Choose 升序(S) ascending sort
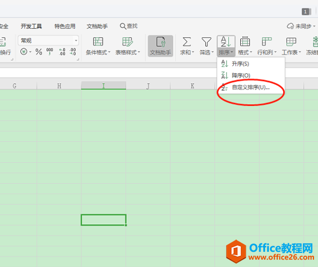 [x=251, y=64]
